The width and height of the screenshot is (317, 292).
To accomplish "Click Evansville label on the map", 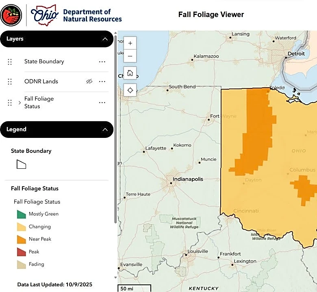I will pyautogui.click(x=131, y=264).
